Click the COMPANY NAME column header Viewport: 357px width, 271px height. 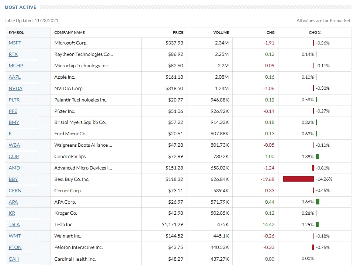(x=69, y=32)
